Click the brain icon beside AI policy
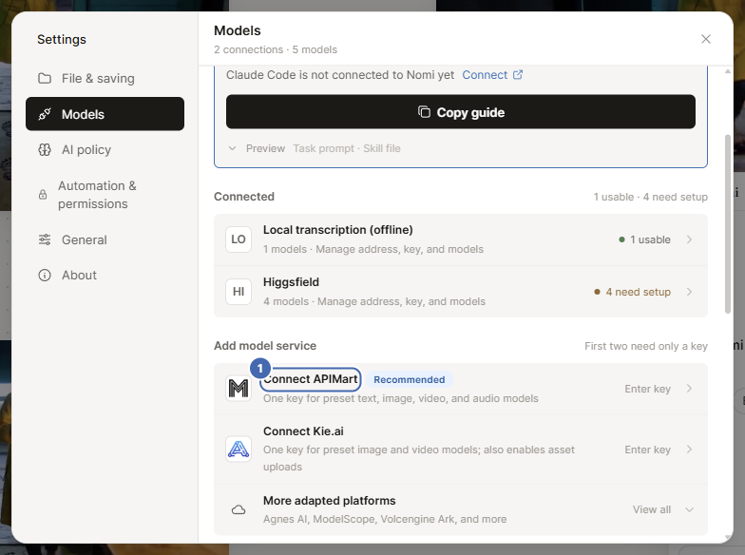The image size is (745, 555). [45, 150]
